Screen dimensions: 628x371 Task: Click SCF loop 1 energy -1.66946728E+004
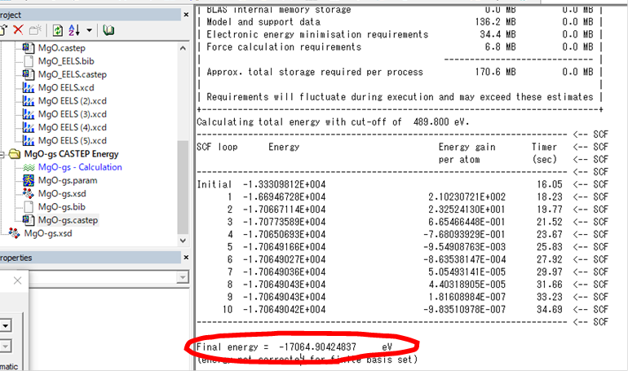click(285, 197)
